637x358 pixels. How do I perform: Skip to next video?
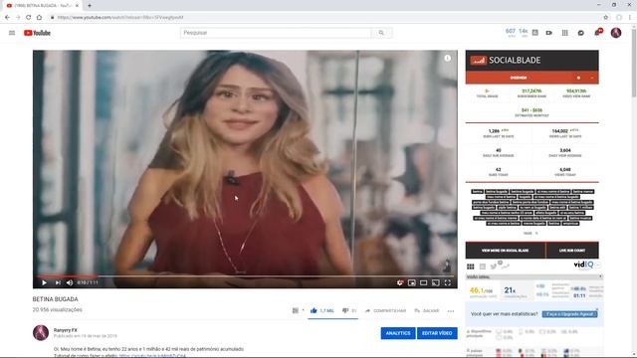tap(58, 282)
